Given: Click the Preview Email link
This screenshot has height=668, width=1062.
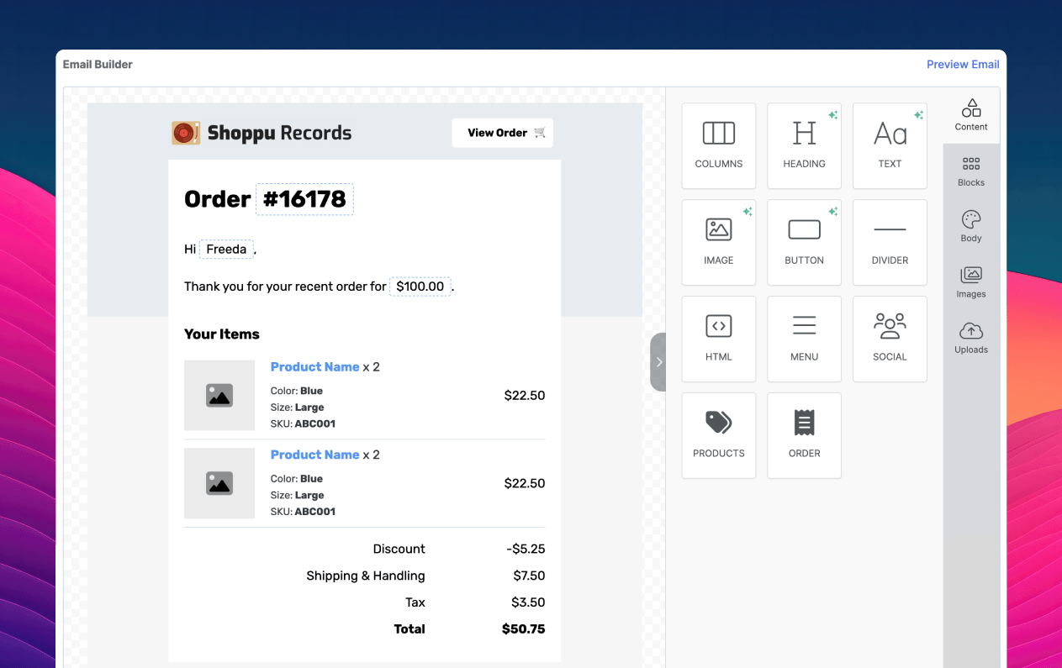Looking at the screenshot, I should coord(962,65).
